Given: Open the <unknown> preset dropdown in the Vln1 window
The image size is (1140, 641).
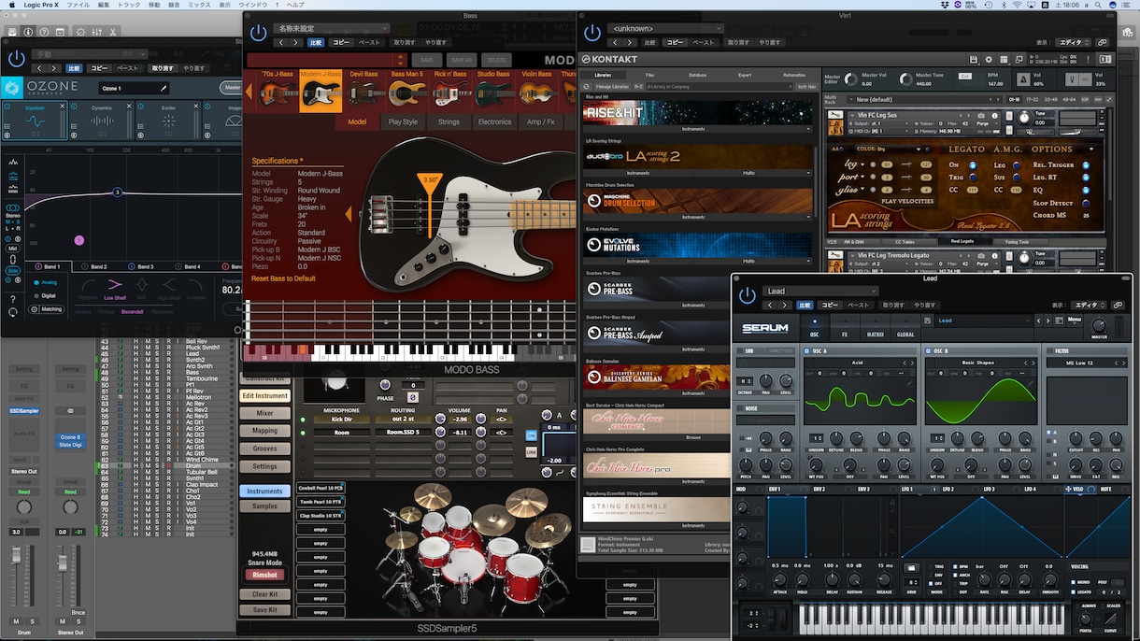Looking at the screenshot, I should tap(667, 29).
